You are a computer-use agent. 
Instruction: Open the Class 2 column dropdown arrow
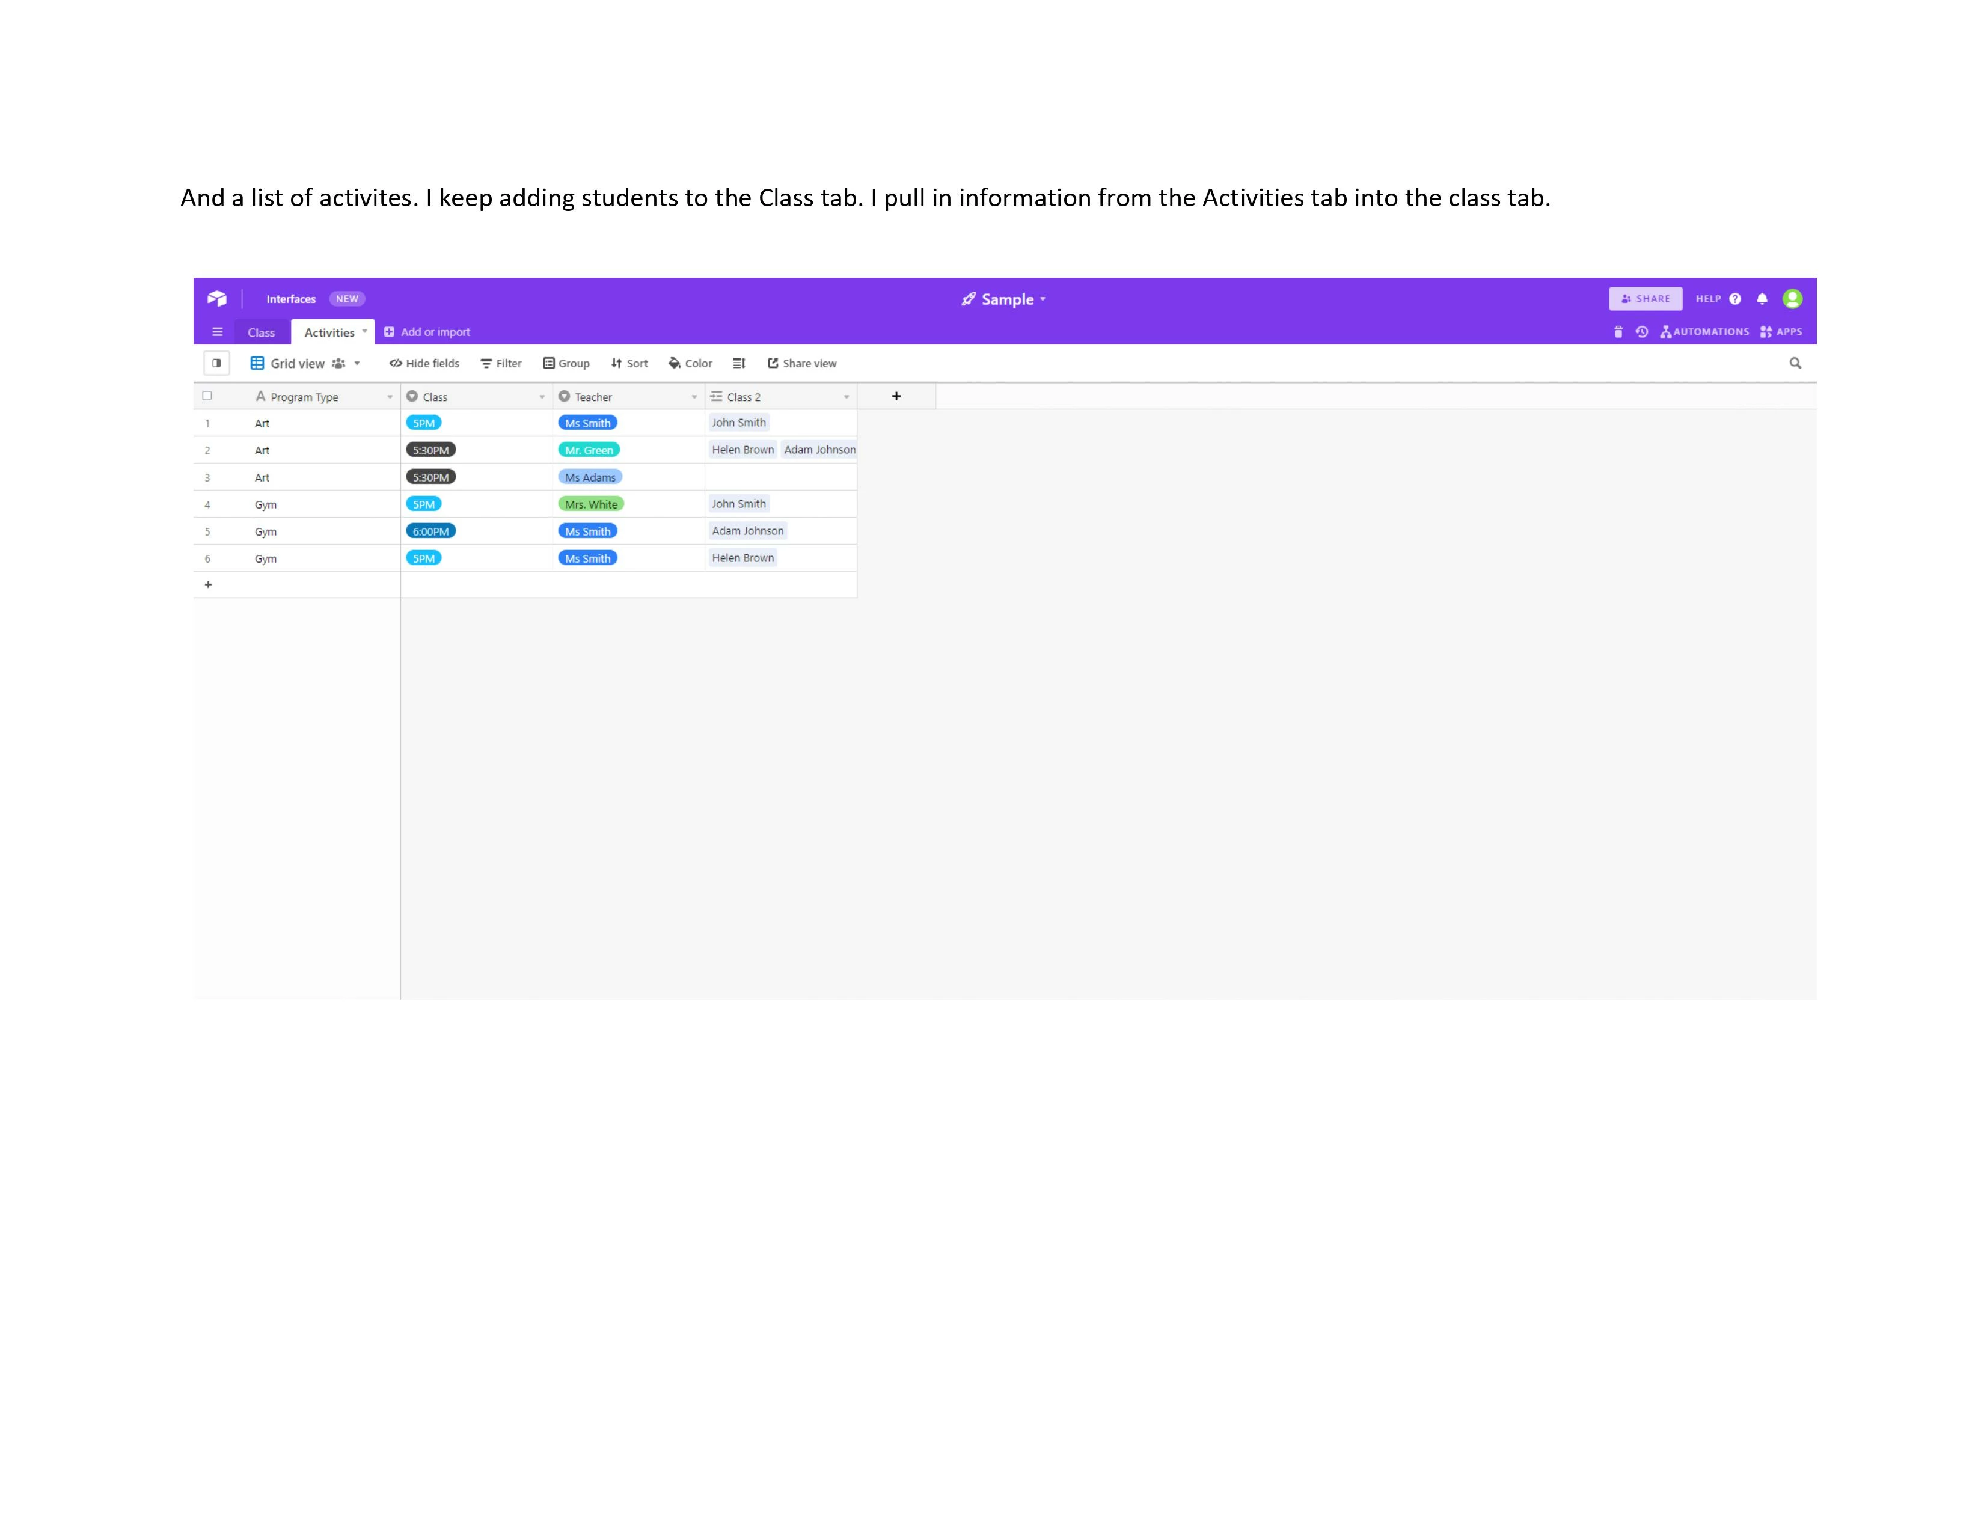click(x=846, y=397)
